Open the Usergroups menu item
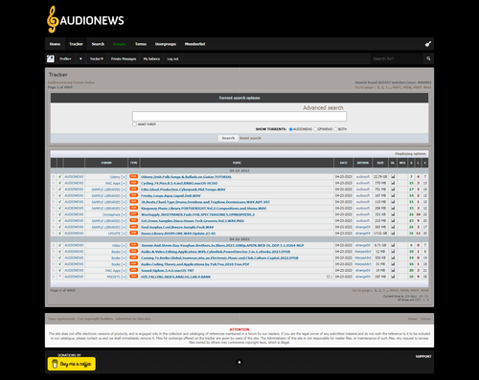Image resolution: width=479 pixels, height=380 pixels. pos(166,44)
